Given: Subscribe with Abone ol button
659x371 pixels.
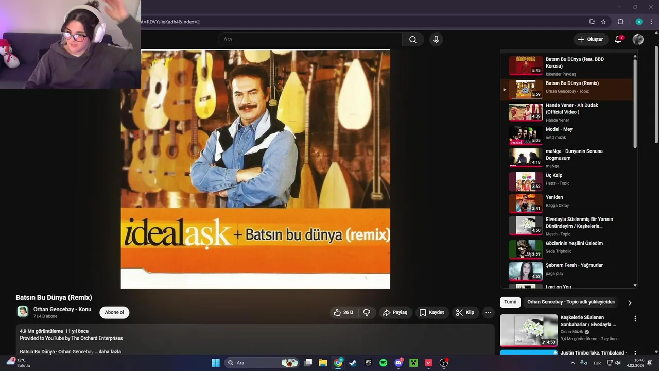Looking at the screenshot, I should coord(114,312).
